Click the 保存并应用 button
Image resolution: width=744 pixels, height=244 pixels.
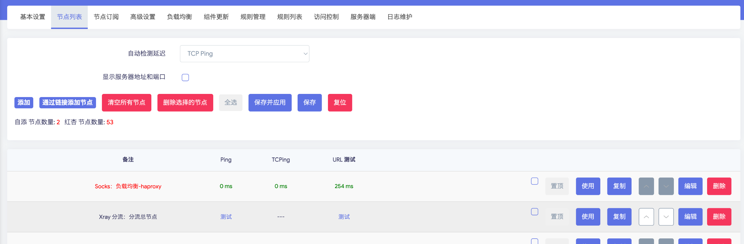coord(269,102)
